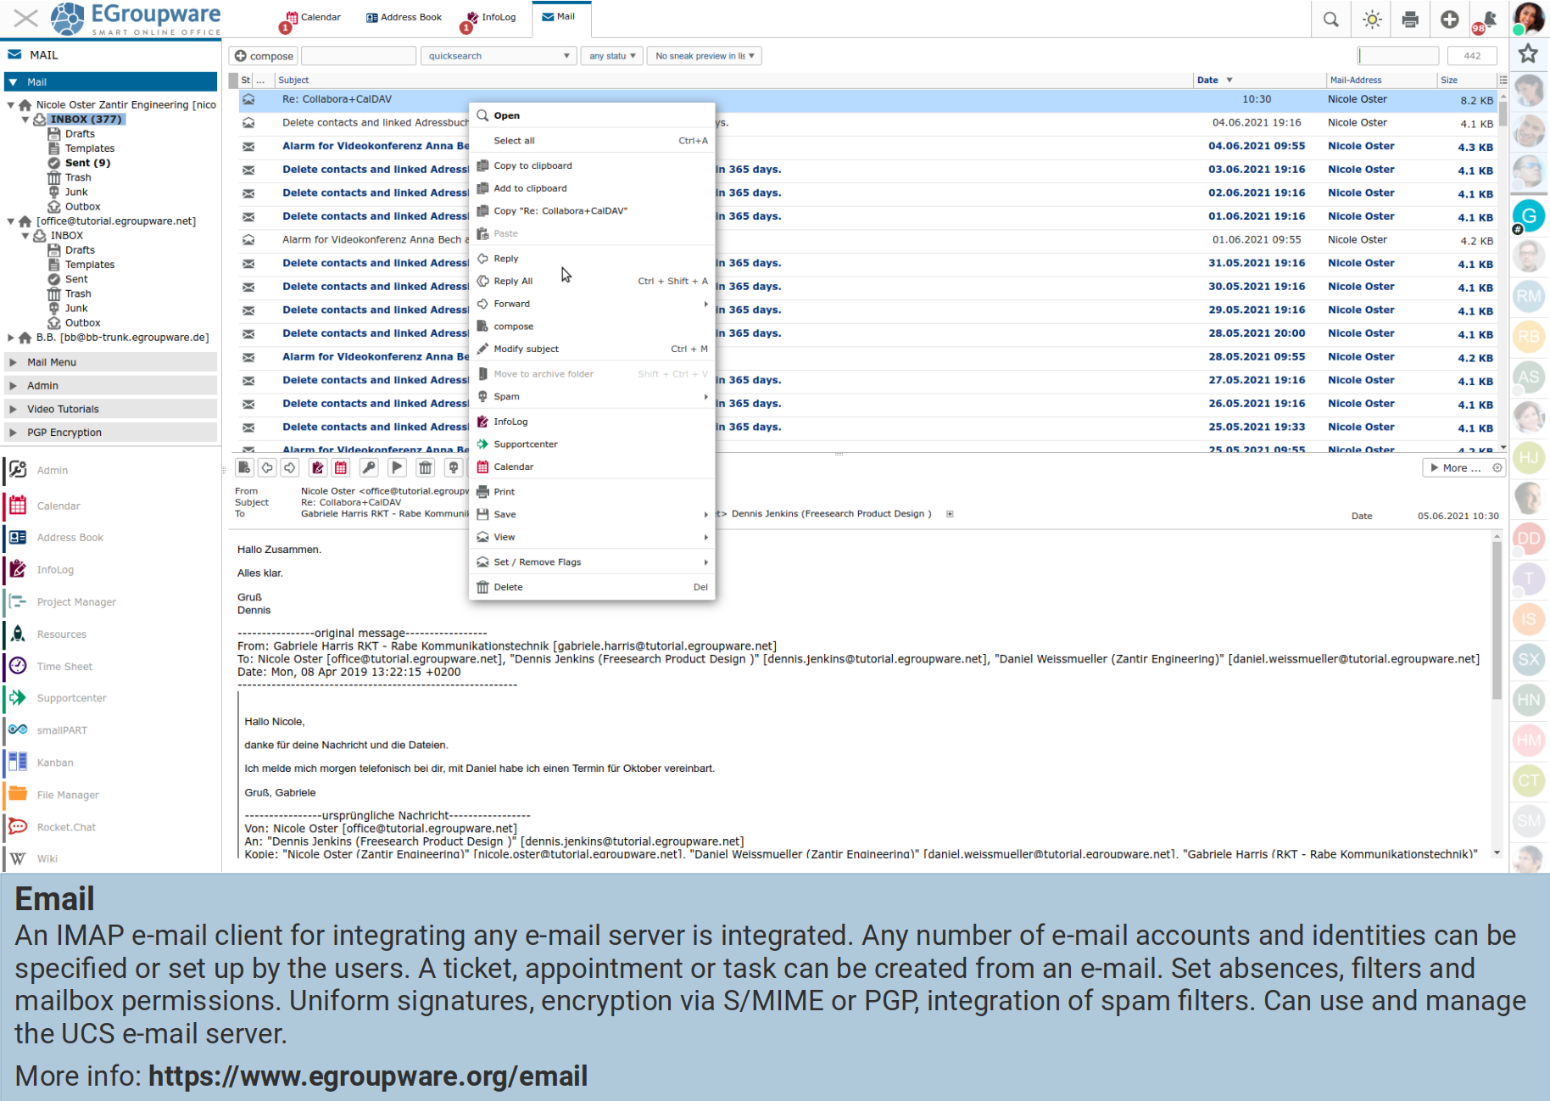Click the flag icon in preview toolbar
This screenshot has width=1550, height=1101.
[x=397, y=467]
